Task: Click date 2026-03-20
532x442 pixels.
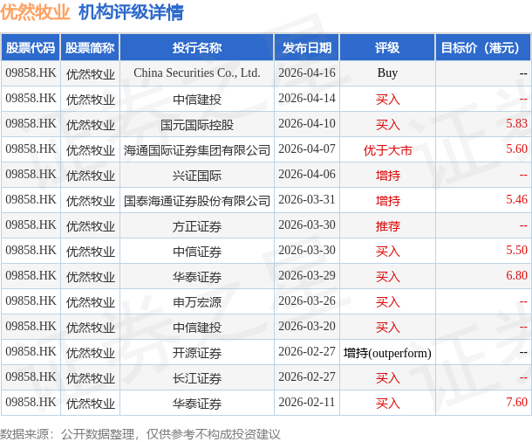Action: coord(307,326)
